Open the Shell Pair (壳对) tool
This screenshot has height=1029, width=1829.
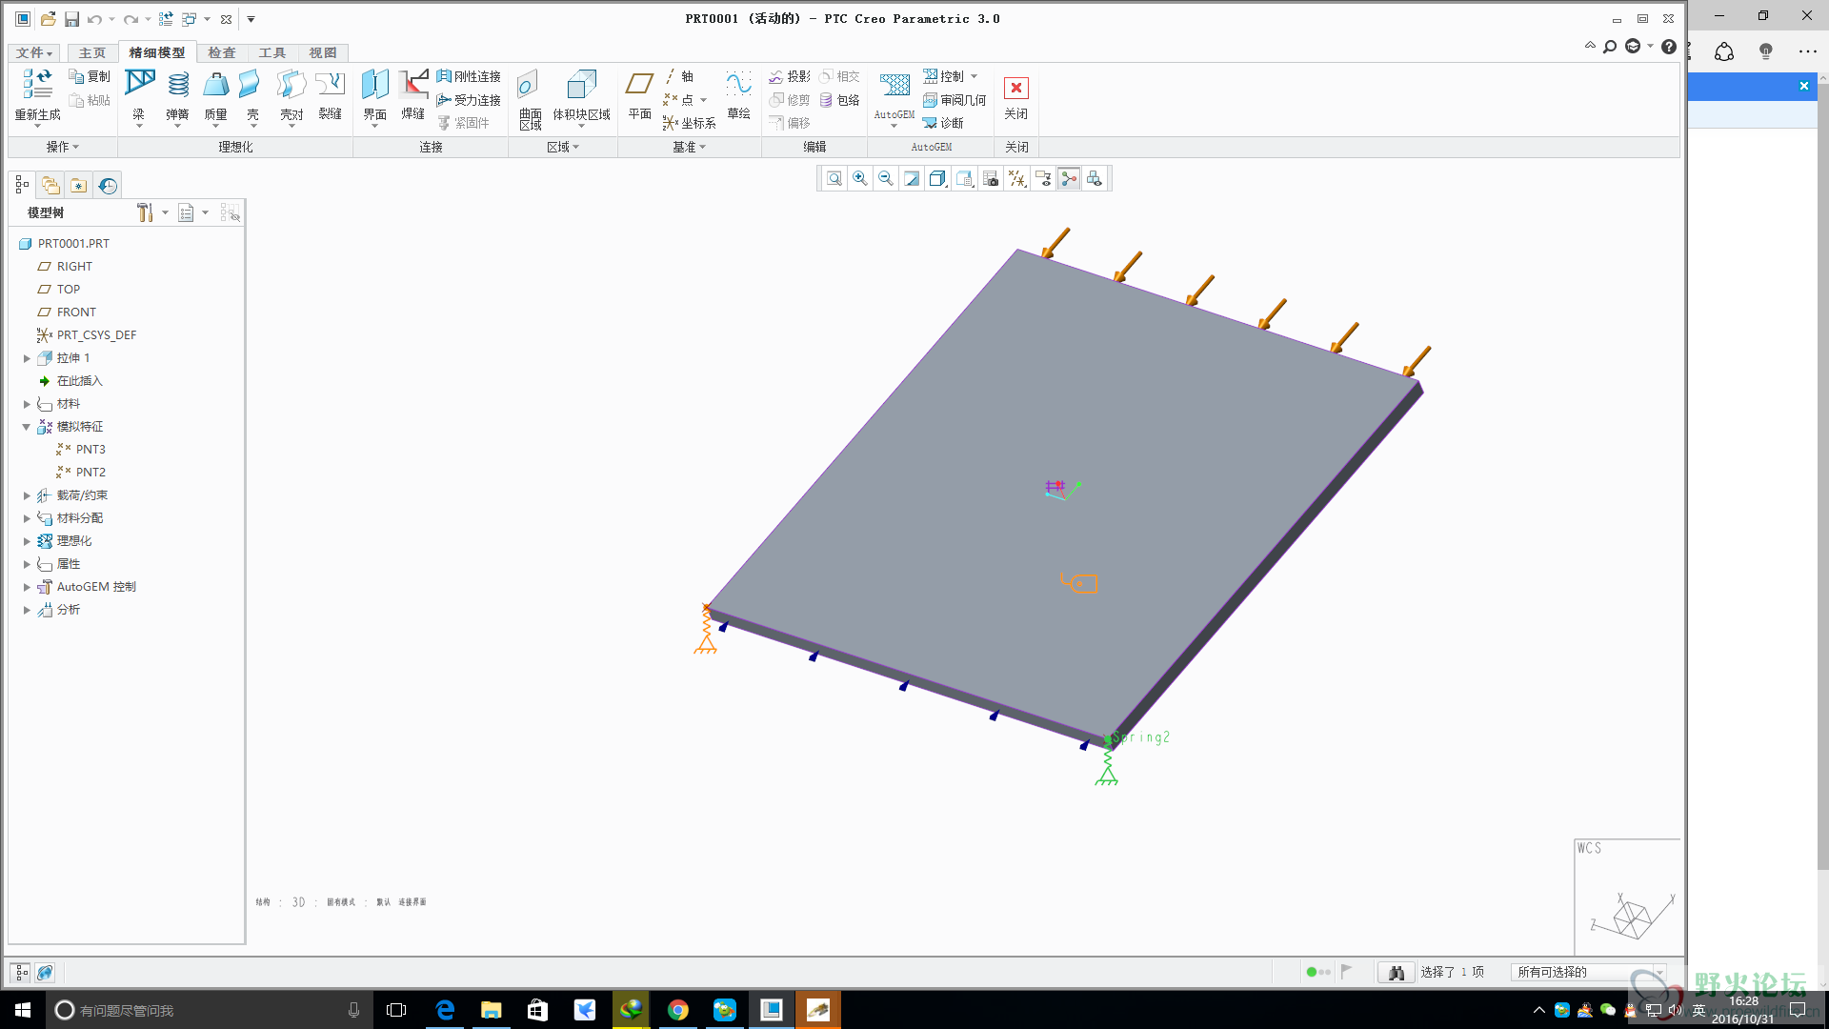(291, 85)
